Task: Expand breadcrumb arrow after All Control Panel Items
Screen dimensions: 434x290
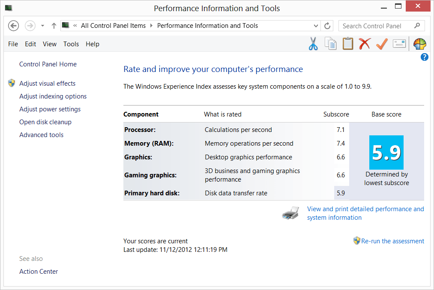Action: (151, 26)
